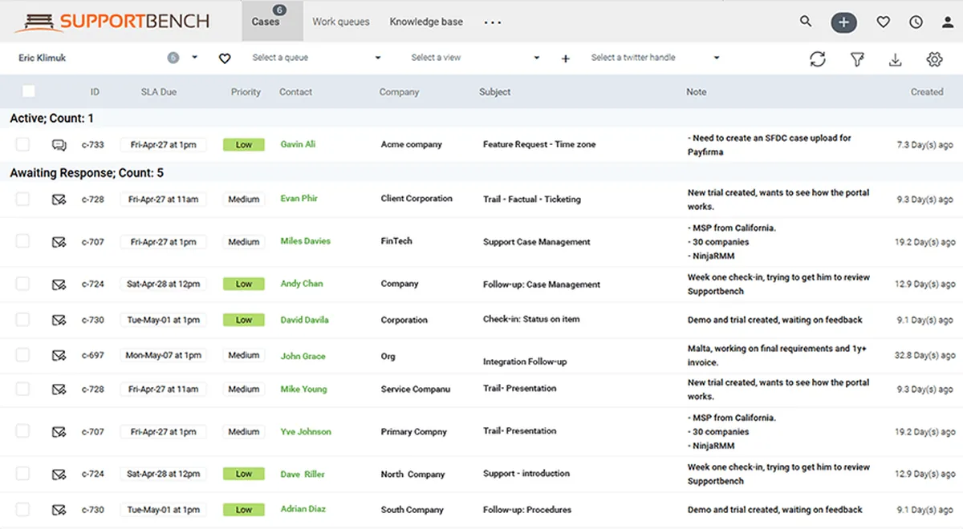Toggle the select-all checkbox in header

click(29, 91)
